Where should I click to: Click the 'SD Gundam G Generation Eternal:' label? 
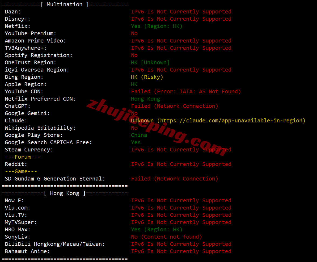click(x=55, y=179)
